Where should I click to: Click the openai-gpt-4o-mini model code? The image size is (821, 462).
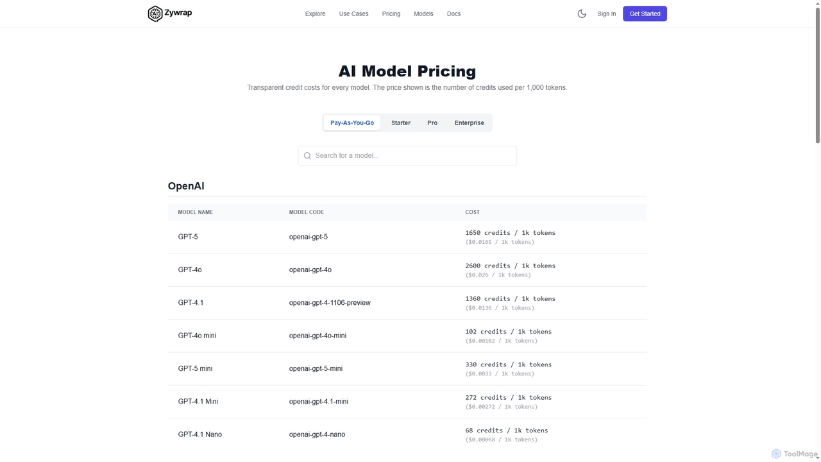point(317,336)
